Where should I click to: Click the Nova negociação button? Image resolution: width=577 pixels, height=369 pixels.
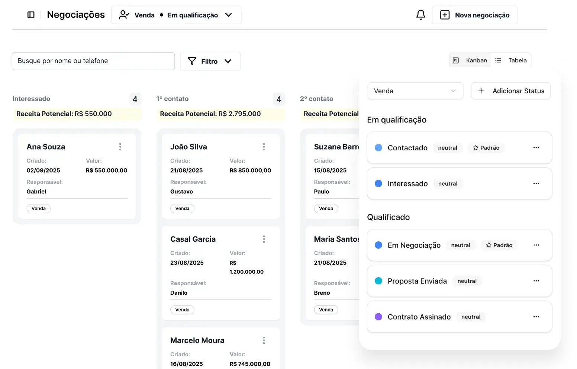(475, 15)
